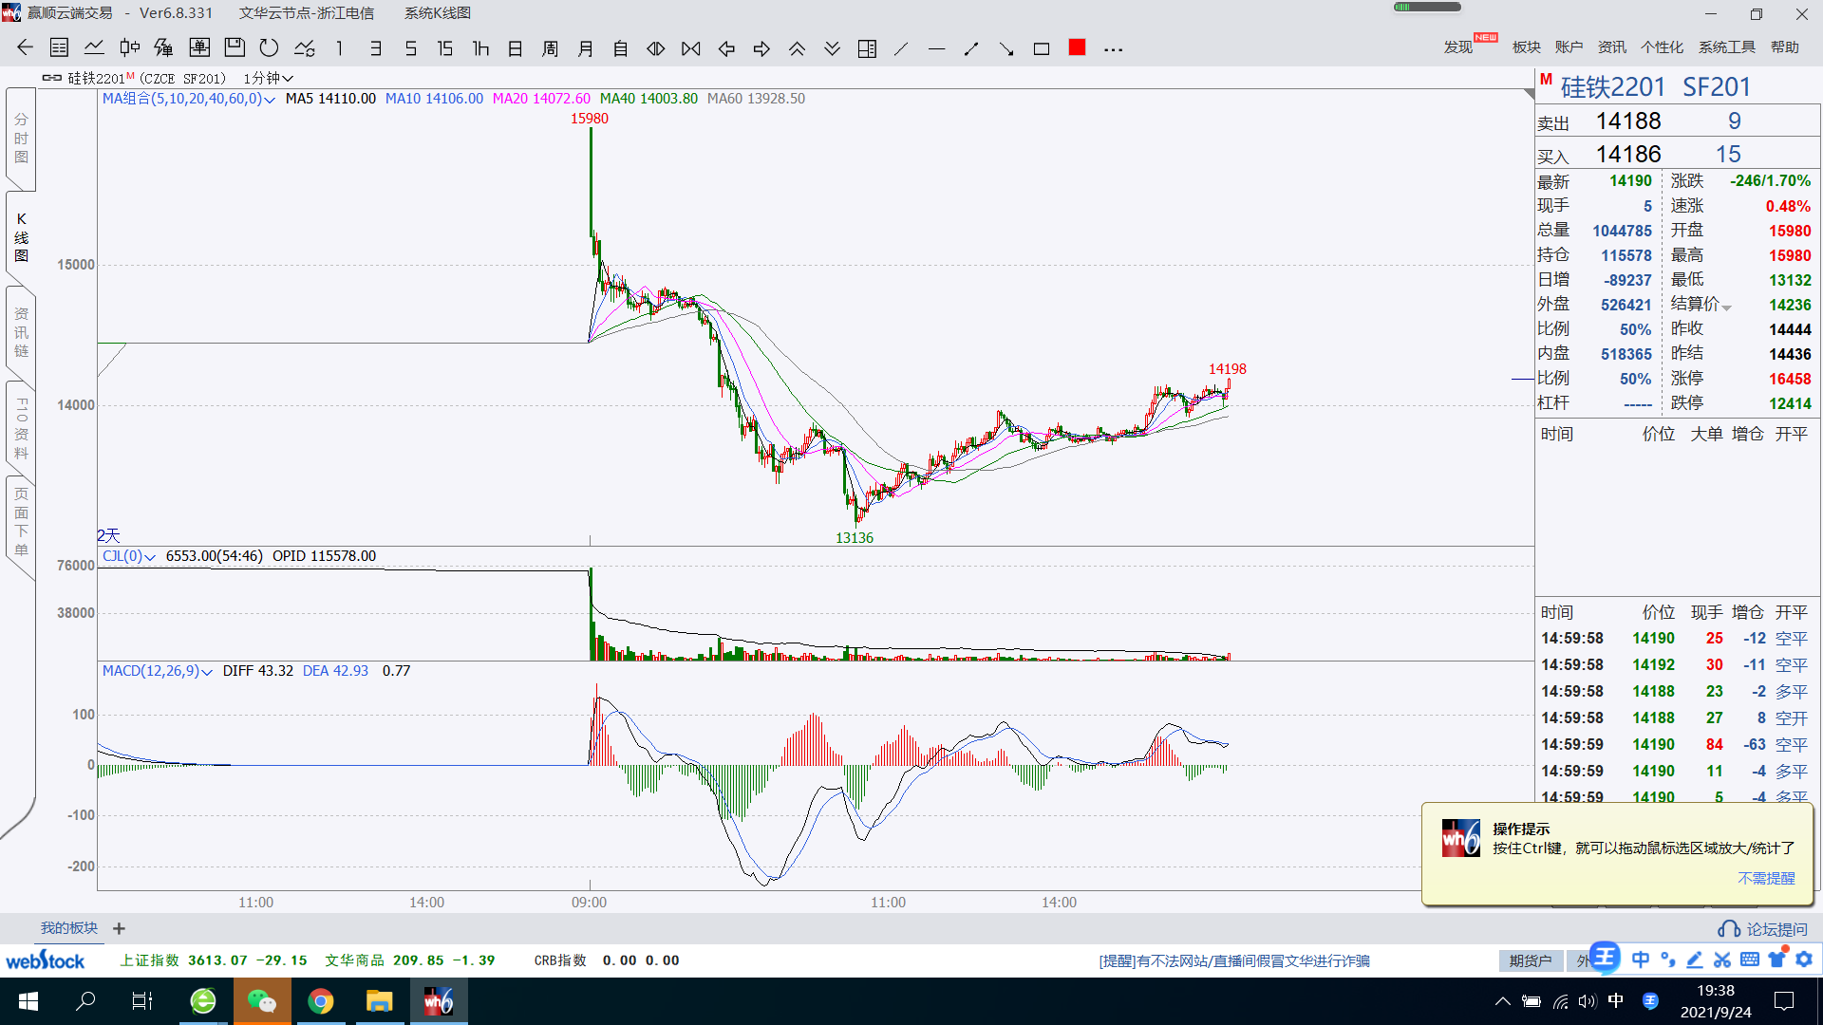Expand the MA组合 indicator dropdown
Screen dimensions: 1823x1025
click(x=270, y=100)
